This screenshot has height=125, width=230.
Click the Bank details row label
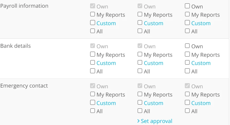click(x=16, y=46)
